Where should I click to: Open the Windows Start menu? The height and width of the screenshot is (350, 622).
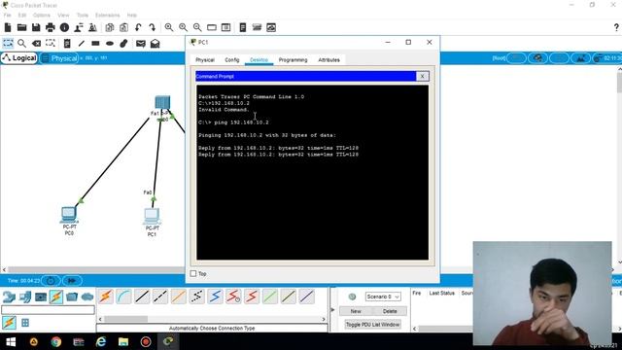[x=11, y=341]
